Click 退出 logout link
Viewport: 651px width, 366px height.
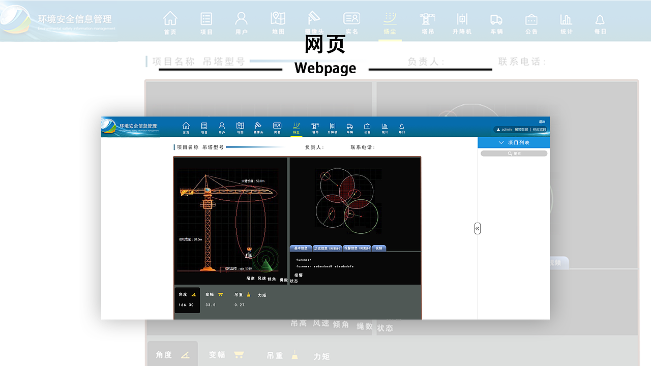point(542,122)
